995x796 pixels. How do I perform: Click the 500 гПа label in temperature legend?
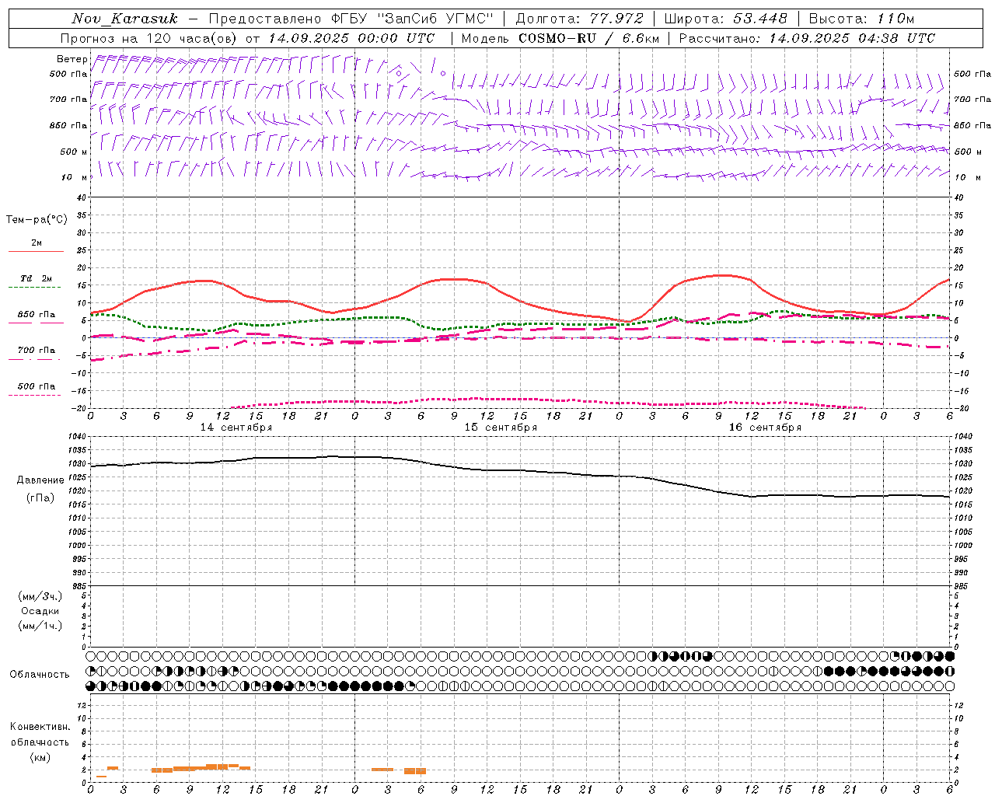point(37,386)
